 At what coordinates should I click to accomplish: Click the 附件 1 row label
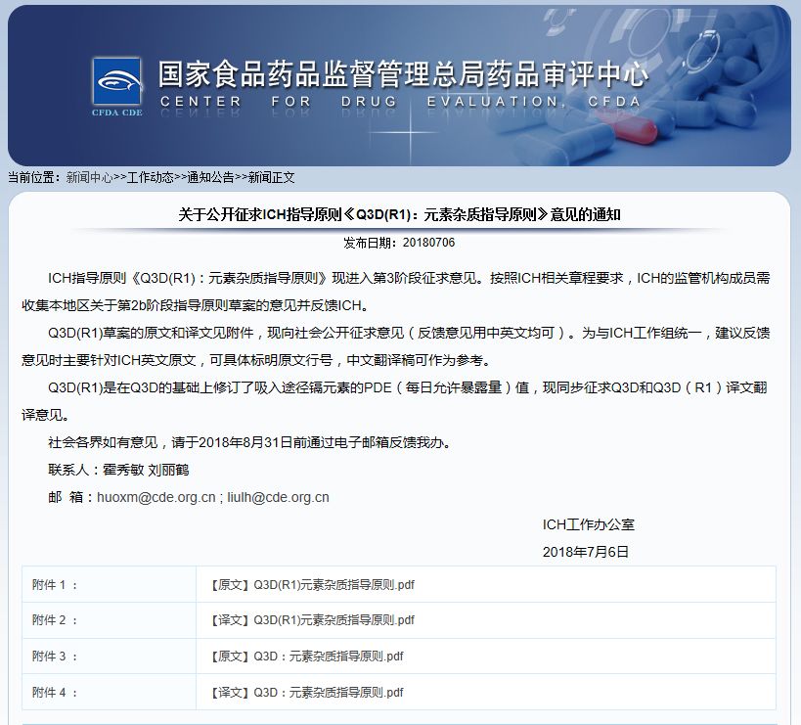point(55,584)
